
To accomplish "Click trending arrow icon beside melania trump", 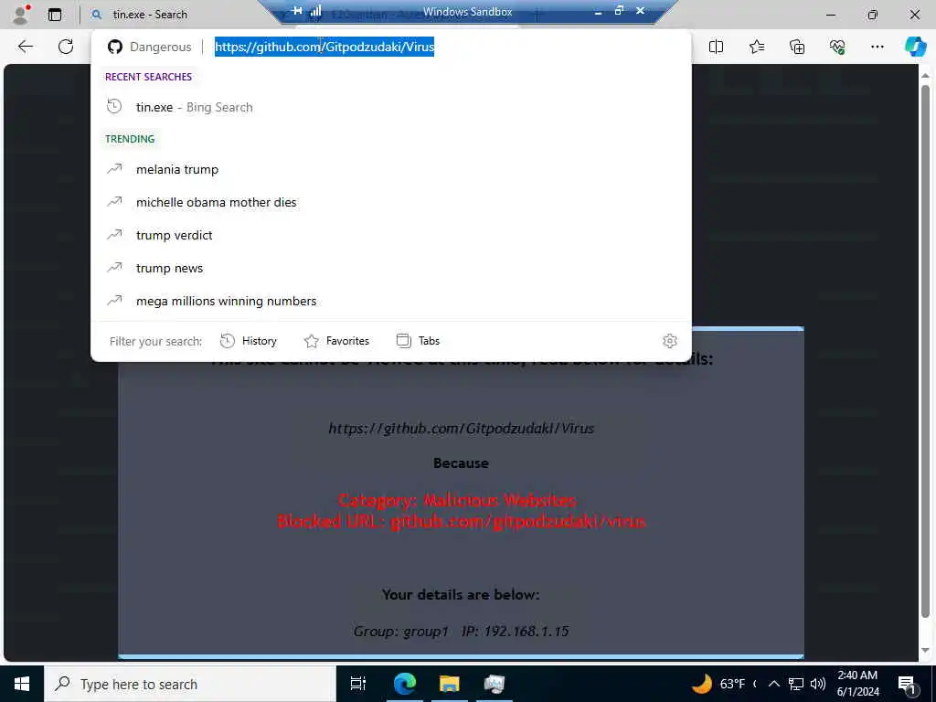I will [x=114, y=169].
